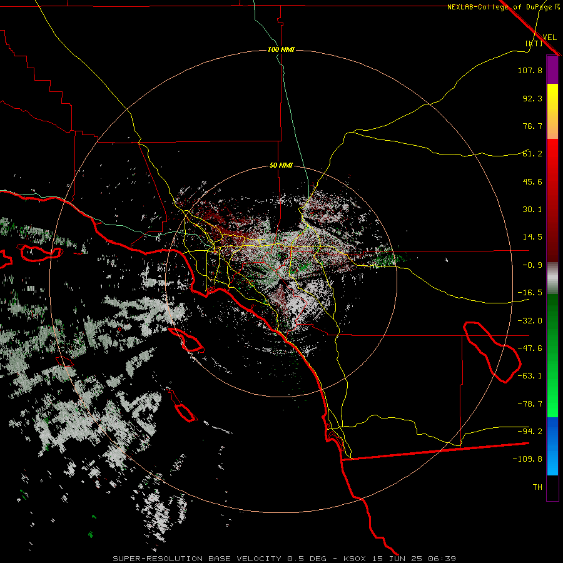
Task: Click the 76.7 velocity scale value
Action: pyautogui.click(x=532, y=126)
